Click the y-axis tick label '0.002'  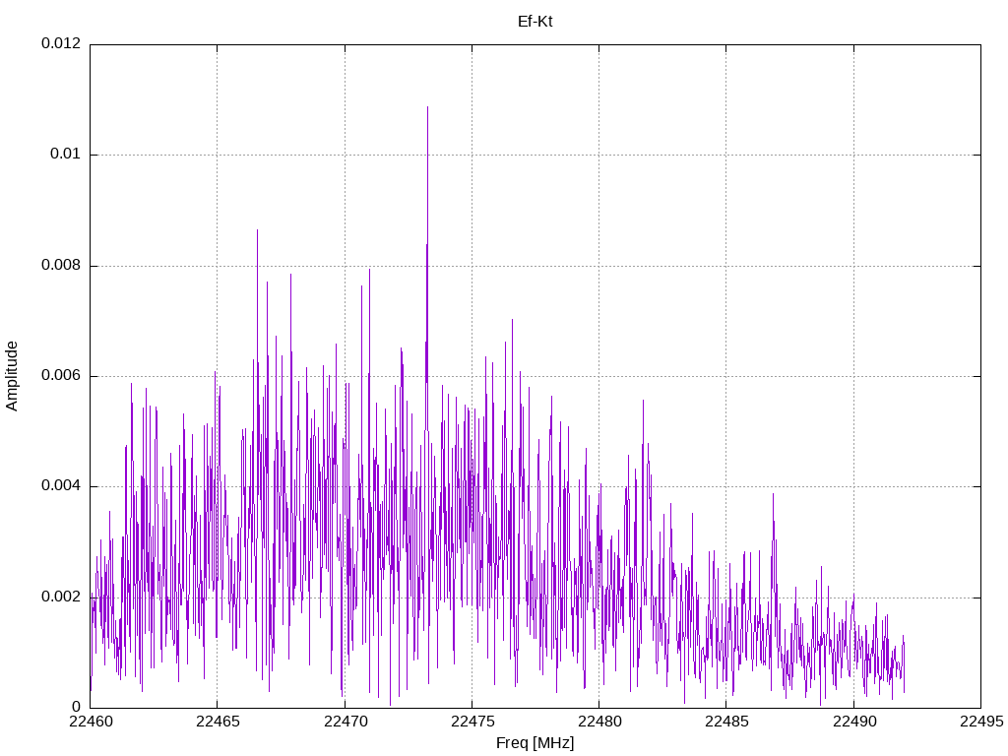pos(61,598)
